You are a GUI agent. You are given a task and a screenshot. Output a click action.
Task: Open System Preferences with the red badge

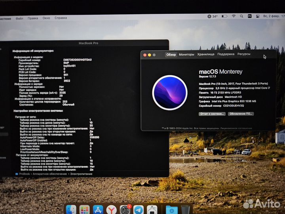coord(125,210)
